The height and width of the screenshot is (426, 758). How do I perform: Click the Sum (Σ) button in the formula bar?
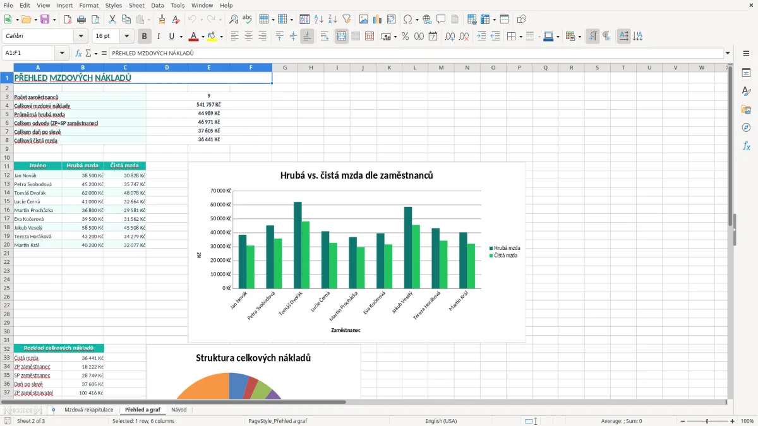pos(88,54)
